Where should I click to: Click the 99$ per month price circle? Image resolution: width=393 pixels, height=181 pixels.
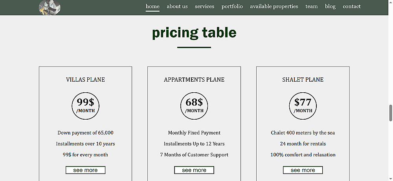pos(85,106)
